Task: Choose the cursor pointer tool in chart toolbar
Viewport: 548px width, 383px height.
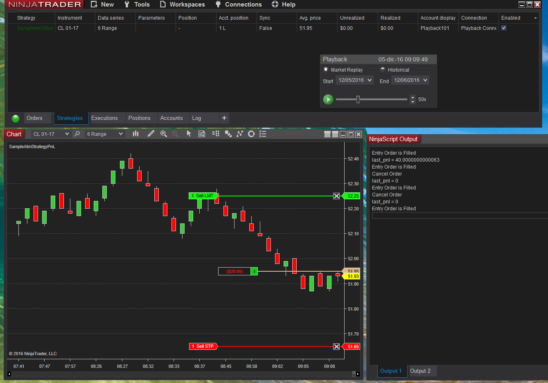Action: [x=189, y=134]
